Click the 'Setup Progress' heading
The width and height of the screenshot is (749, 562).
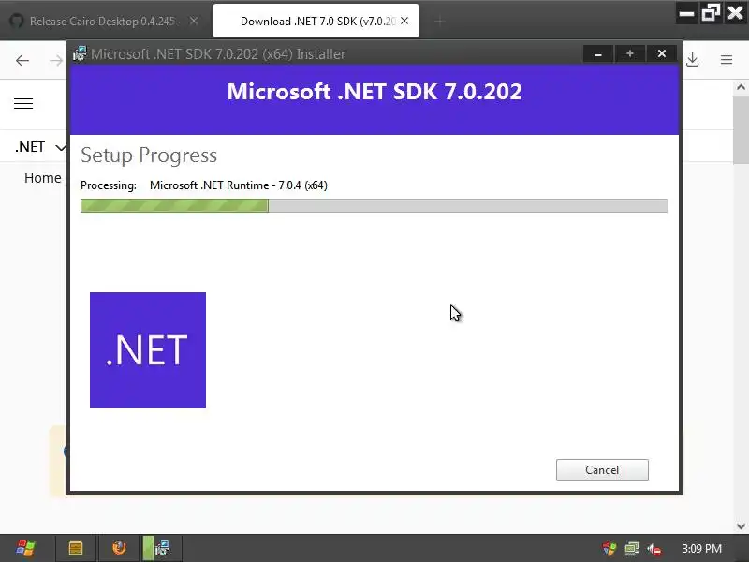tap(149, 155)
